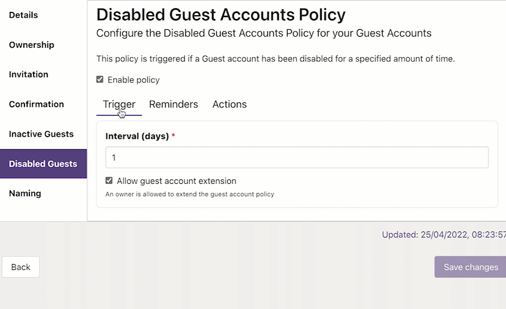Screen dimensions: 506x309
Task: Open the Naming settings section
Action: [x=25, y=194]
